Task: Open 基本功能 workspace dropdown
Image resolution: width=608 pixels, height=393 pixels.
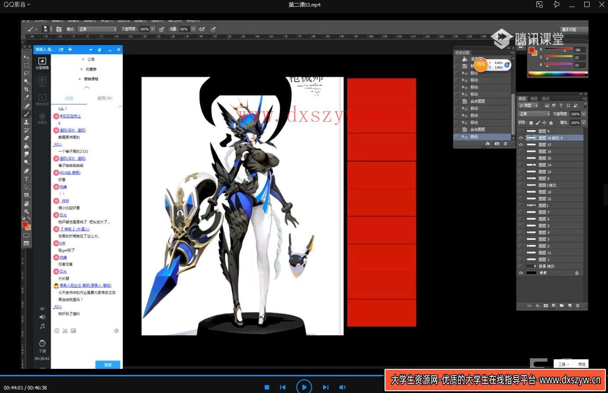Action: tap(574, 29)
